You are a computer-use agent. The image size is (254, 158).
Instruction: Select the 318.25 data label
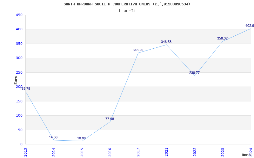[138, 50]
